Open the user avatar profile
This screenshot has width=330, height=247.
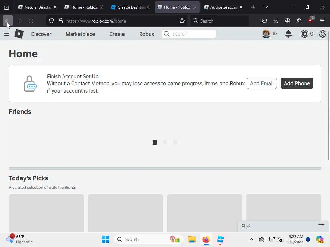266,34
